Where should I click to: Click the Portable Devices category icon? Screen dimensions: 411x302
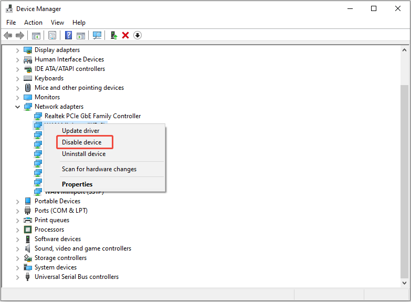(28, 201)
